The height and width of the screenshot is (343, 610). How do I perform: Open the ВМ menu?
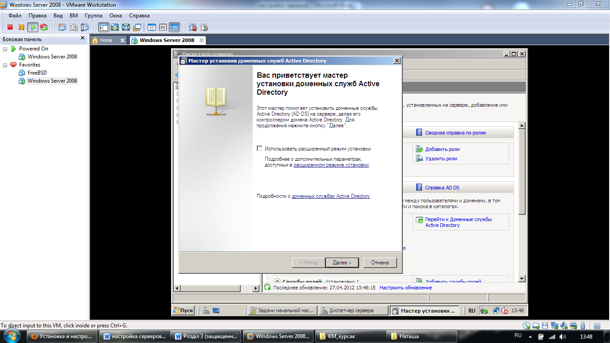coord(74,16)
